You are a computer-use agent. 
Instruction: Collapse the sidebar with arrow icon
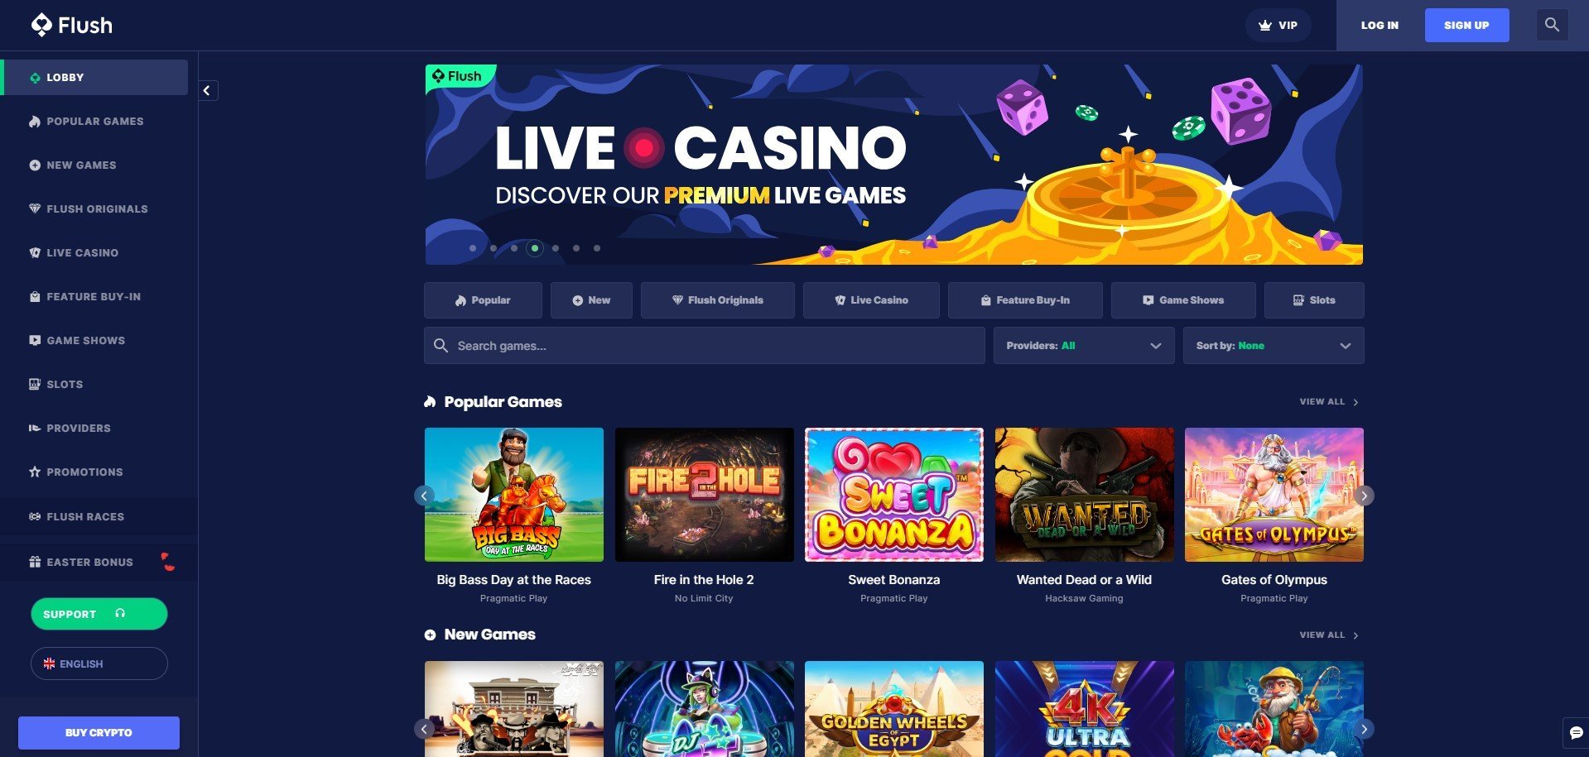tap(207, 90)
